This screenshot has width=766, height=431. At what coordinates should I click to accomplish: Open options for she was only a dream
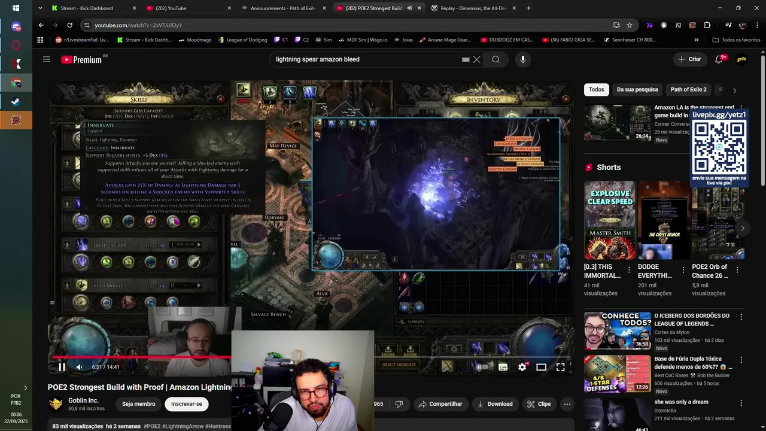coord(741,403)
